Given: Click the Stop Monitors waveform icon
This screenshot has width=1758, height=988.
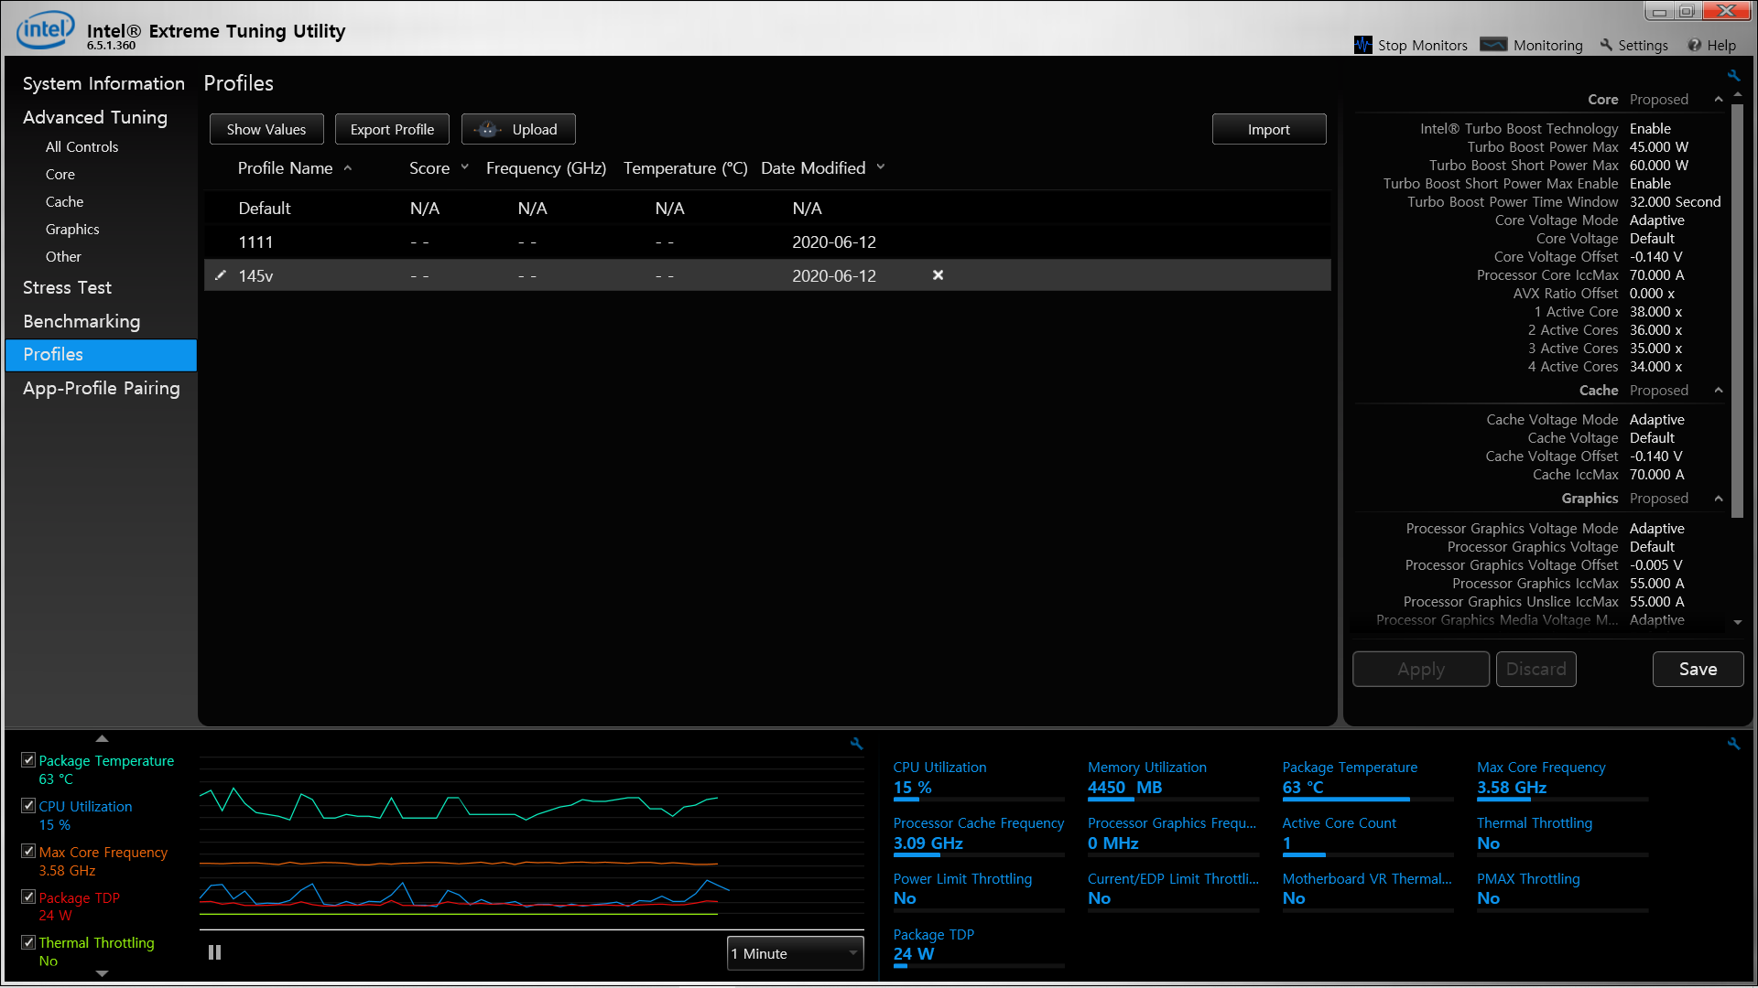Looking at the screenshot, I should (1362, 45).
